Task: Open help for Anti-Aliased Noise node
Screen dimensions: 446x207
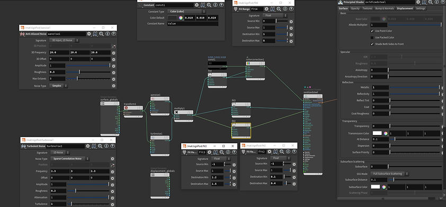Action: tap(113, 34)
